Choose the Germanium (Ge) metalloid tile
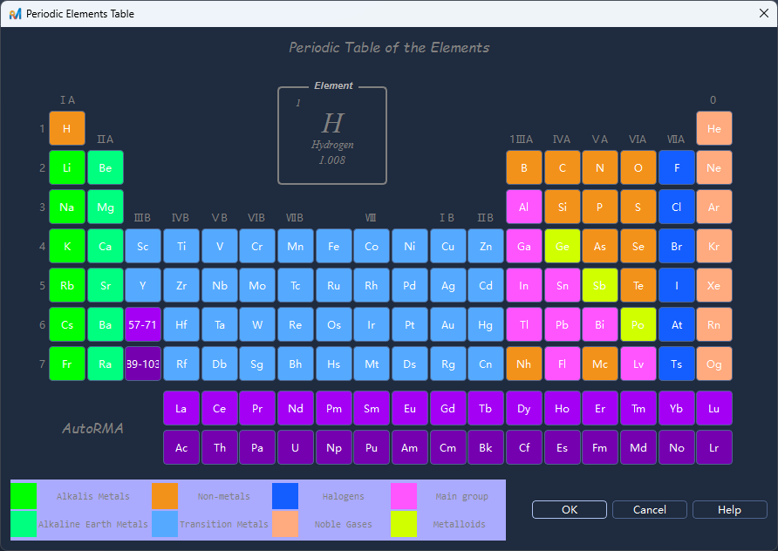Viewport: 778px width, 551px height. pyautogui.click(x=563, y=246)
